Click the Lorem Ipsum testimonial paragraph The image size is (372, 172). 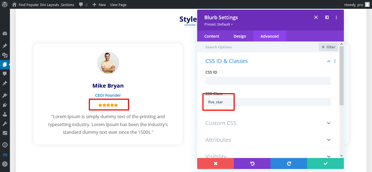(108, 124)
